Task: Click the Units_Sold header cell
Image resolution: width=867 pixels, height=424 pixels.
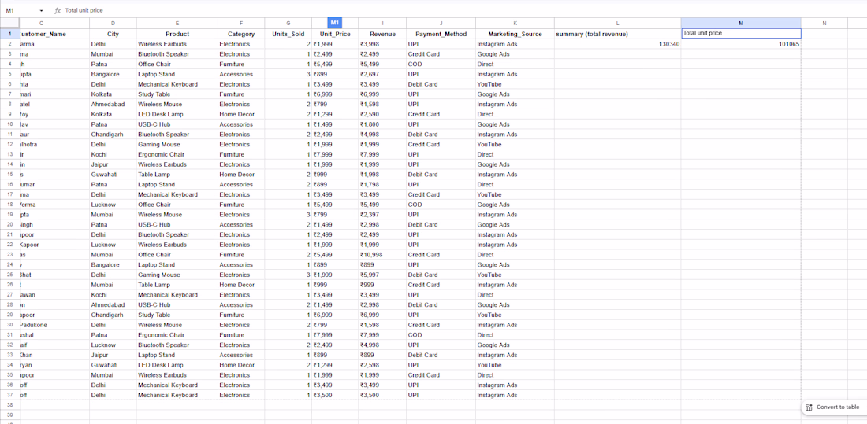Action: [288, 34]
